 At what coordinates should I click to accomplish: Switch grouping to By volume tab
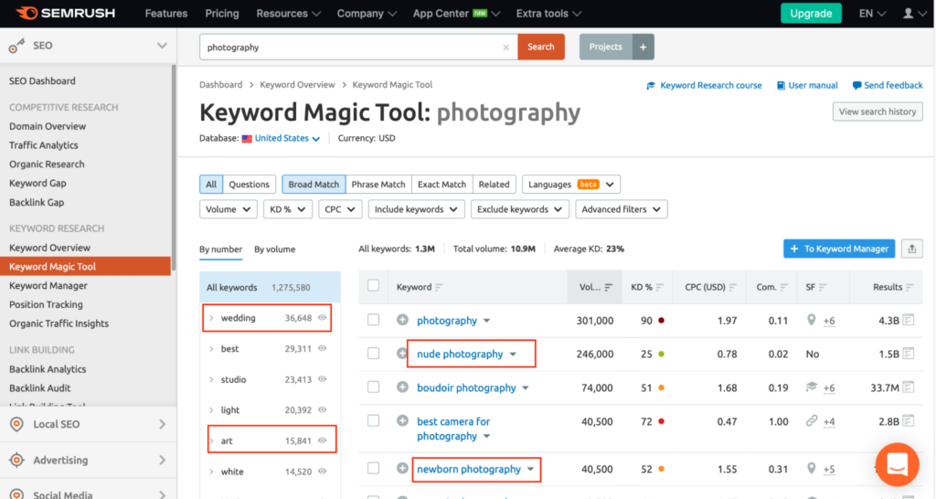pos(274,249)
